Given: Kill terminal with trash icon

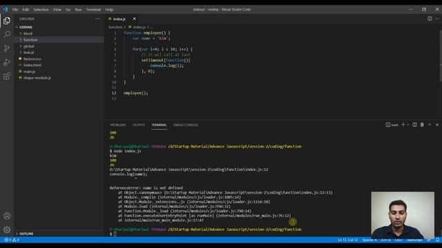Looking at the screenshot, I should (422, 125).
